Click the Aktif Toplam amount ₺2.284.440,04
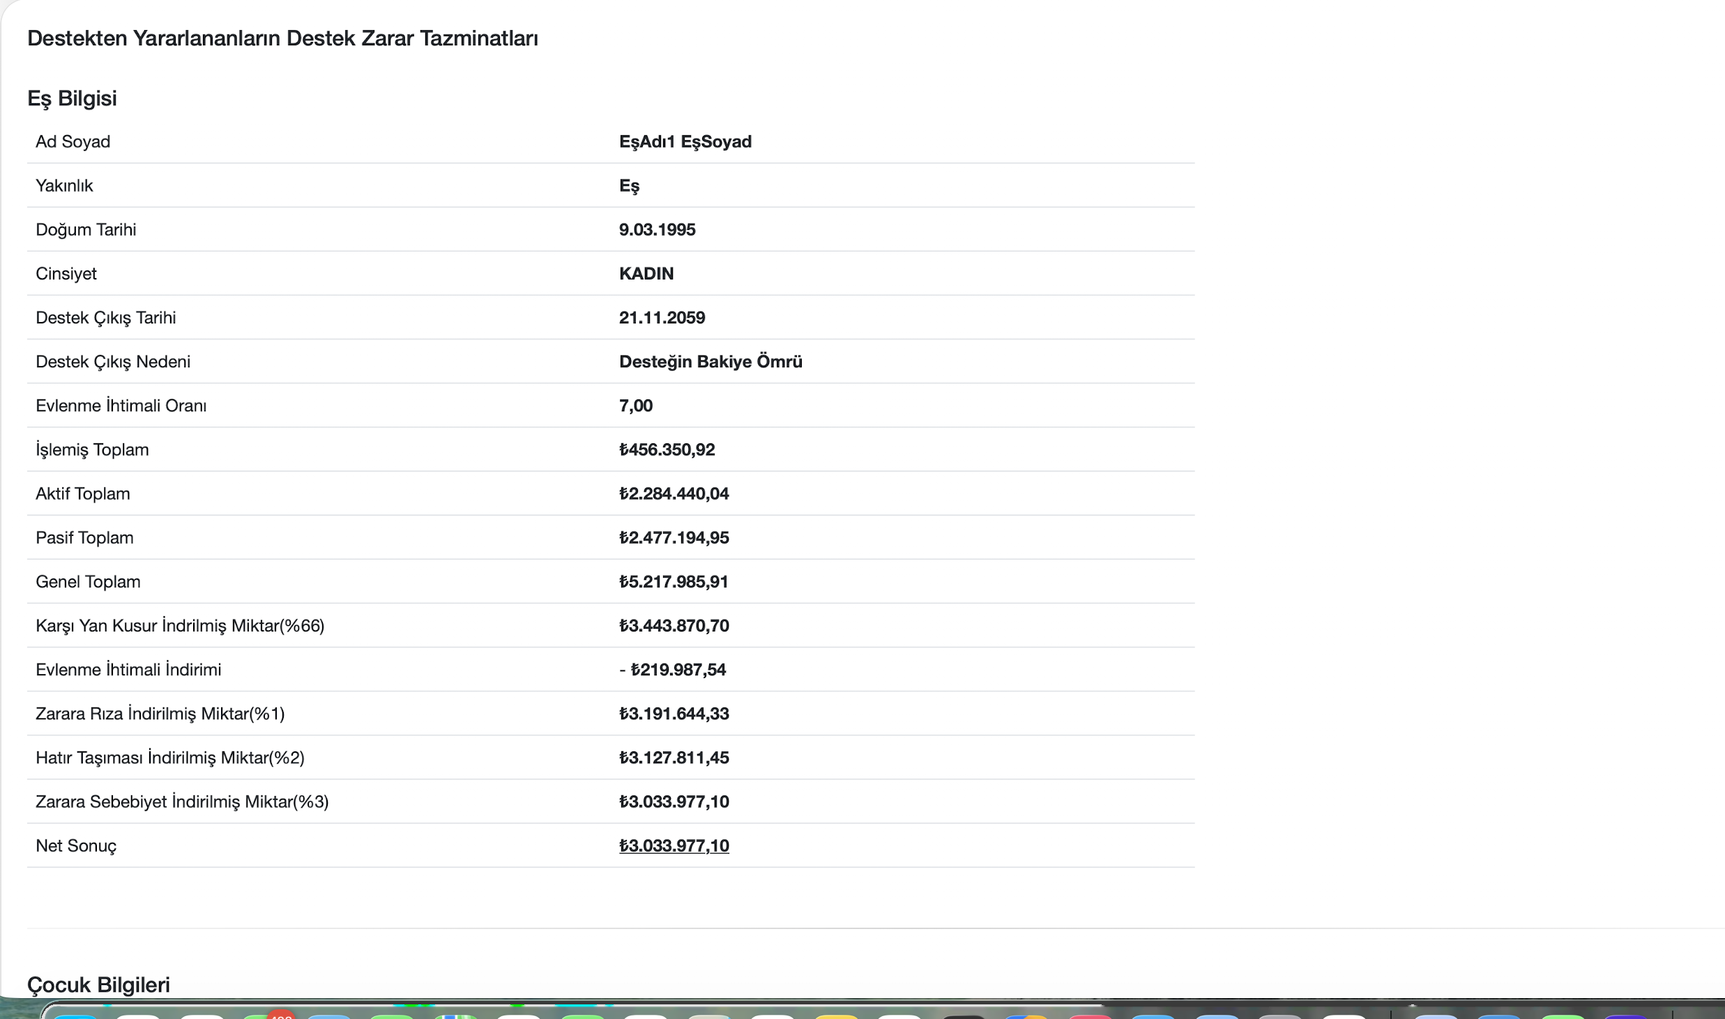The image size is (1725, 1019). 674,493
